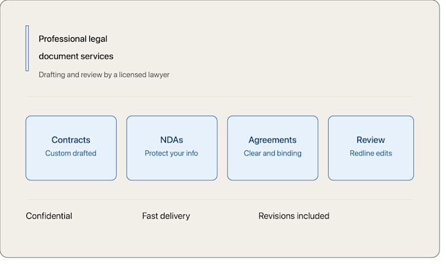This screenshot has height=264, width=446.
Task: Click the 'Professional legal' heading line
Action: click(x=73, y=39)
